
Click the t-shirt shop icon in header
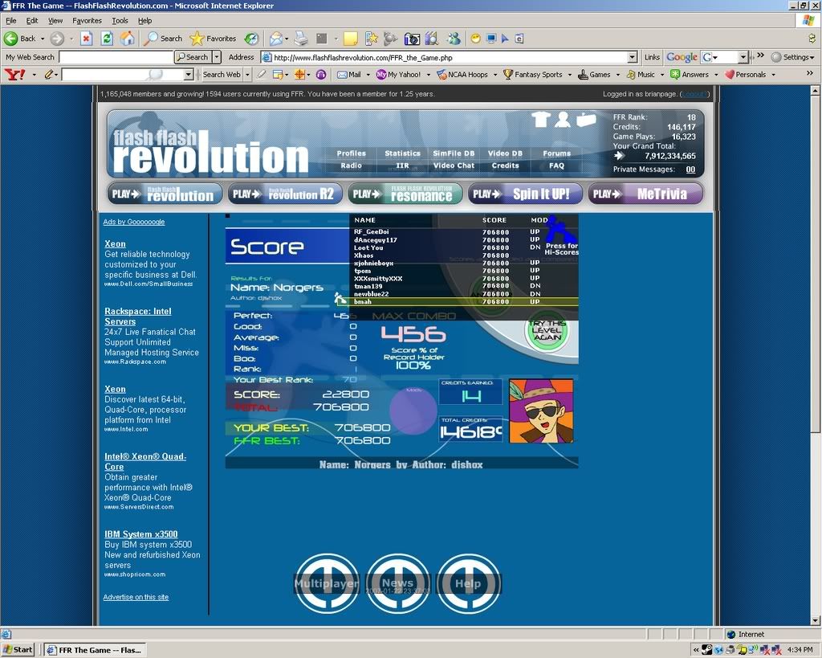point(539,120)
